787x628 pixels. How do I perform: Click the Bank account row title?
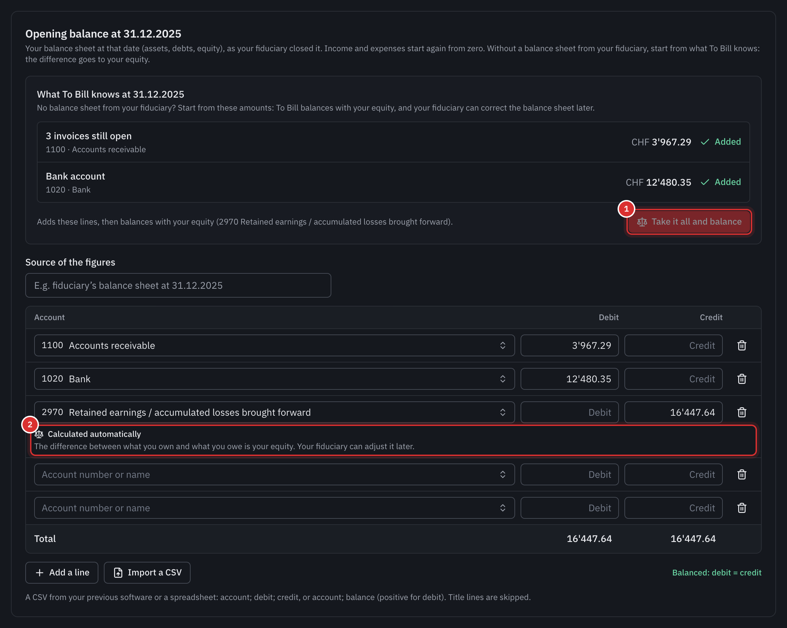75,176
